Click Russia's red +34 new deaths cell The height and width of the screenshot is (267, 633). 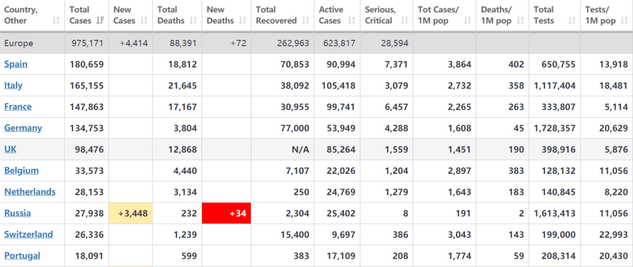click(x=226, y=213)
